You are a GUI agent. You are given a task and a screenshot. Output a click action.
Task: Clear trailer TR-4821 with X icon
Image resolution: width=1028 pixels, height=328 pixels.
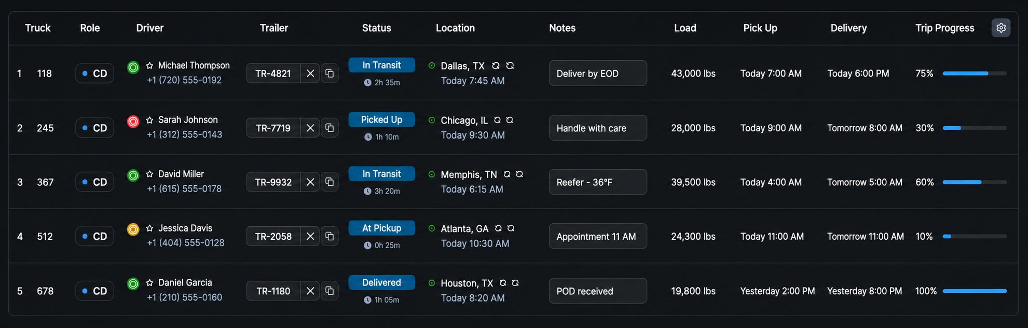[310, 73]
